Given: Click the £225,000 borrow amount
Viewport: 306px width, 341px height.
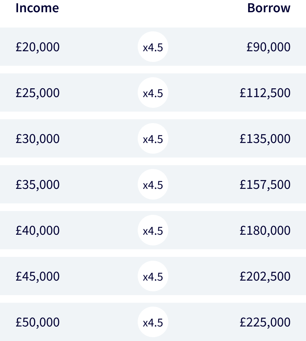Looking at the screenshot, I should [x=265, y=322].
